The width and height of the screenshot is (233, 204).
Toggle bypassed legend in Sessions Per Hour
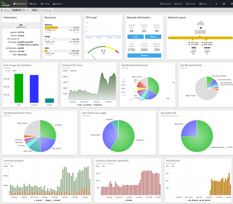[97, 105]
